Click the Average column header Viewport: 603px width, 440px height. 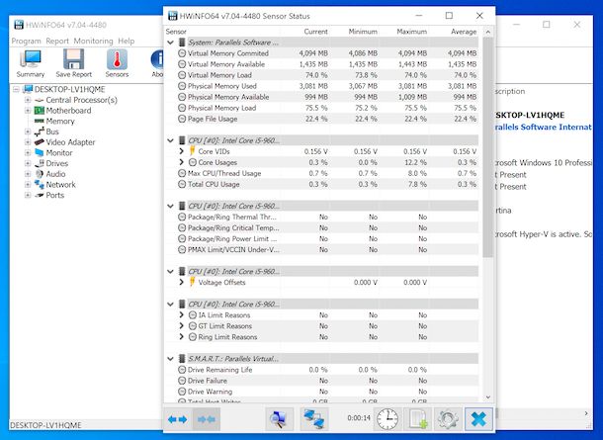click(464, 32)
